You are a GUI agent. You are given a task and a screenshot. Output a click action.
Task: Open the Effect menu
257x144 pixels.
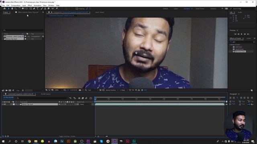click(30, 5)
